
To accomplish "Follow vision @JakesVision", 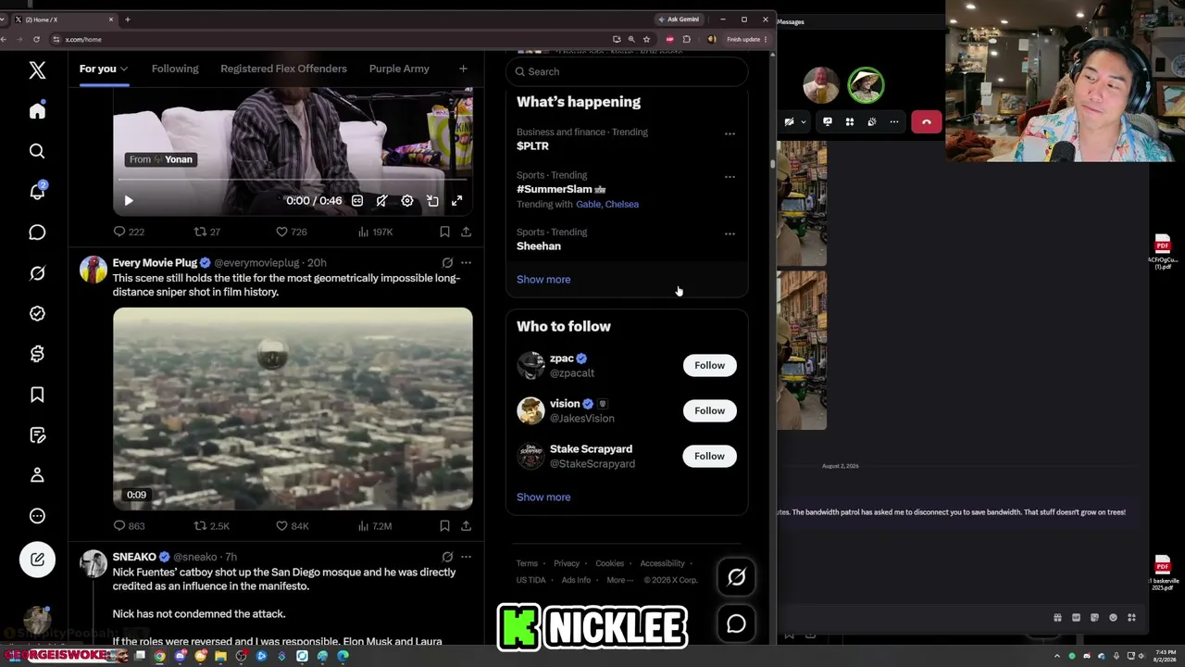I will pyautogui.click(x=709, y=410).
